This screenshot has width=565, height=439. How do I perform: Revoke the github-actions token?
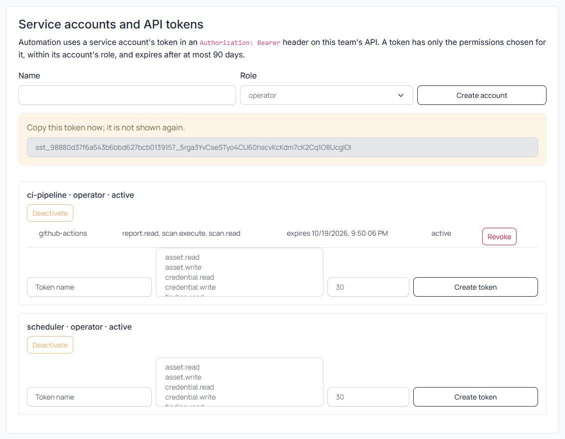[x=499, y=236]
